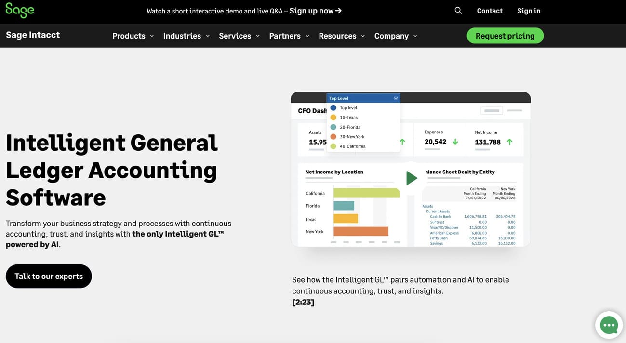Click the Expenses value 20,542

pos(435,142)
